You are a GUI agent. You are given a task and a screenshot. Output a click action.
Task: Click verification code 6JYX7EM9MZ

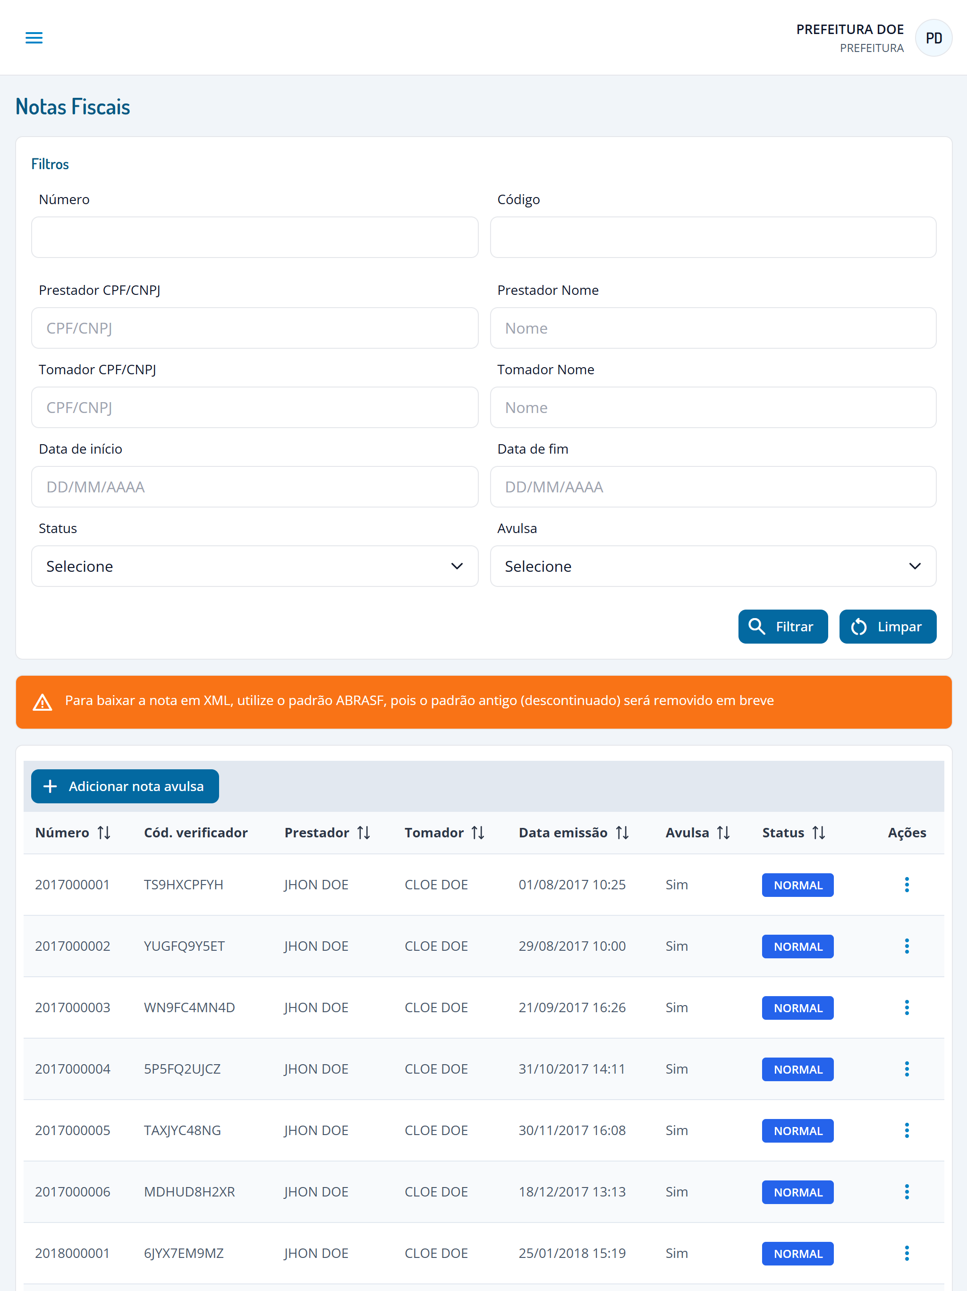pos(184,1253)
